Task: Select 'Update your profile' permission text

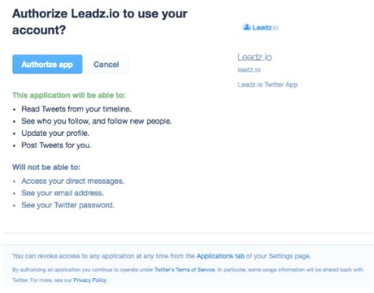Action: (55, 133)
